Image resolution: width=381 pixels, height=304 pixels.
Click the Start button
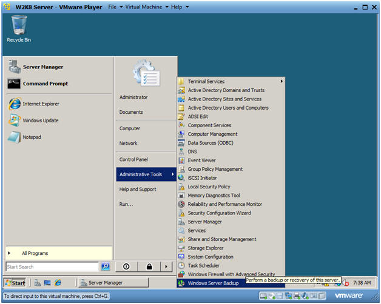(15, 283)
